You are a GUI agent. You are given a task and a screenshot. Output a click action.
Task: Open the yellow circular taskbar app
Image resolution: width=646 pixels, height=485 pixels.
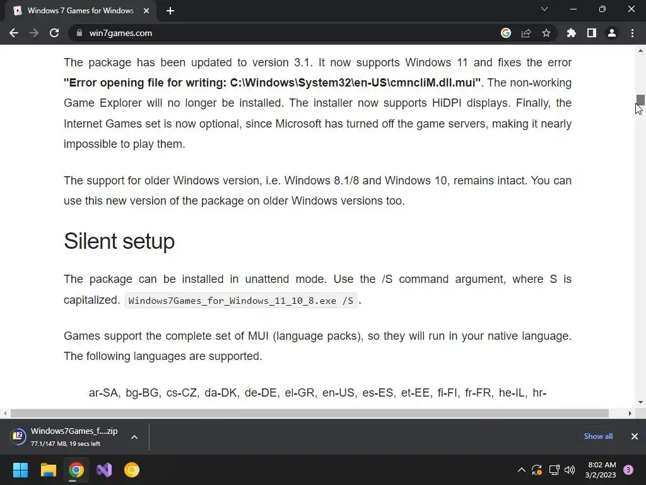(x=132, y=470)
